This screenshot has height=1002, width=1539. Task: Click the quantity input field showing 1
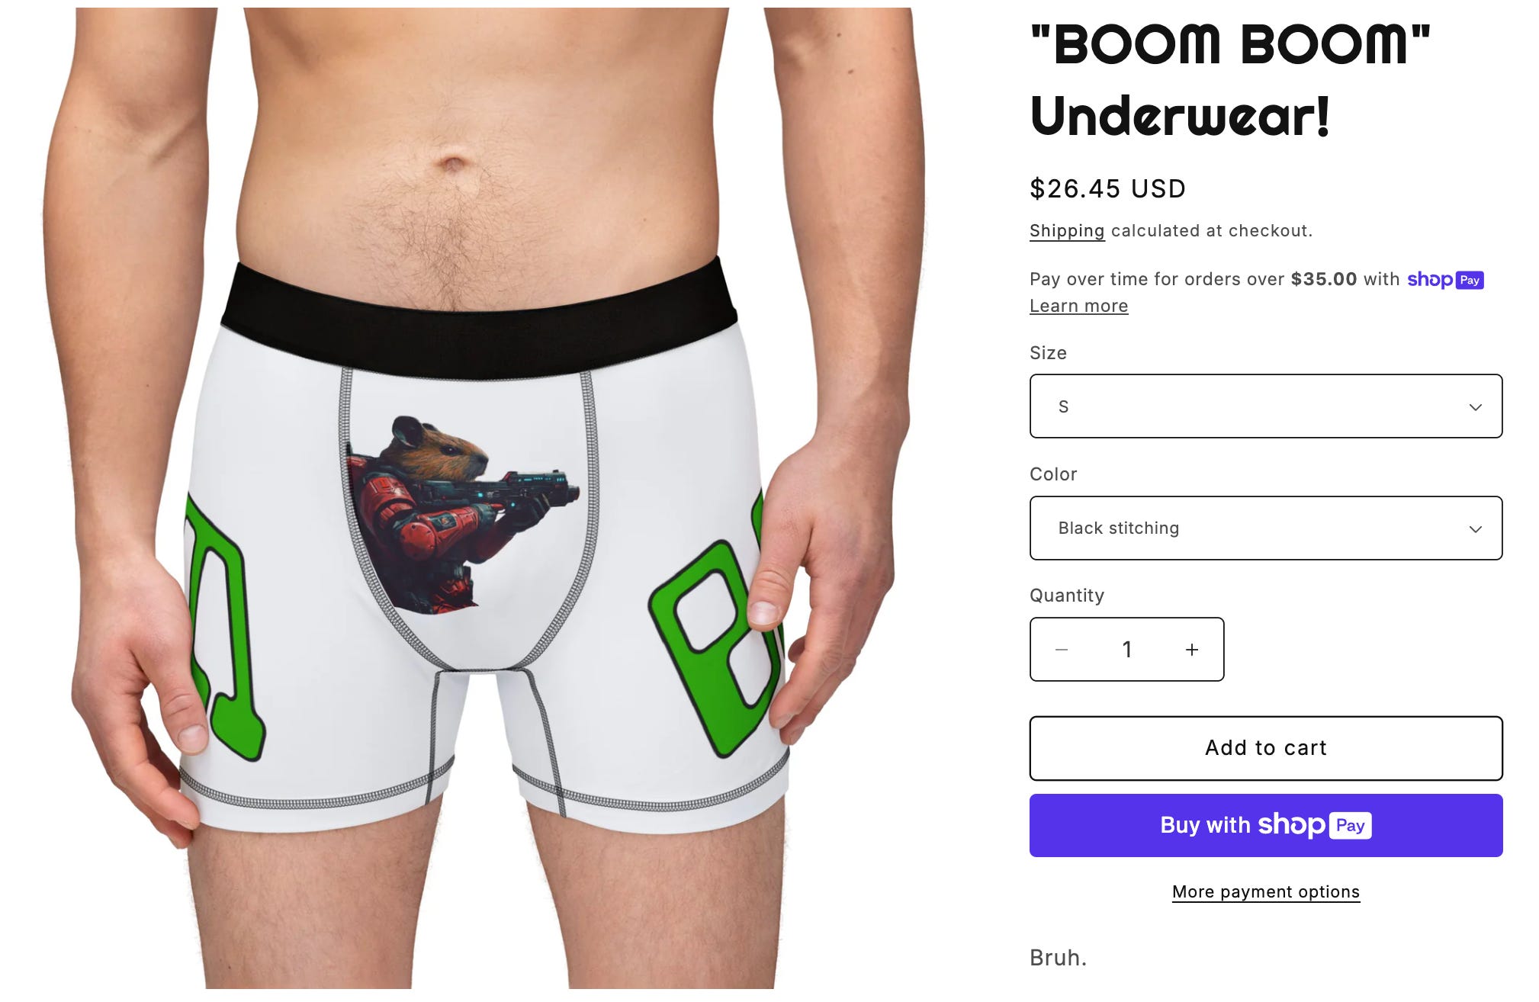[1126, 650]
